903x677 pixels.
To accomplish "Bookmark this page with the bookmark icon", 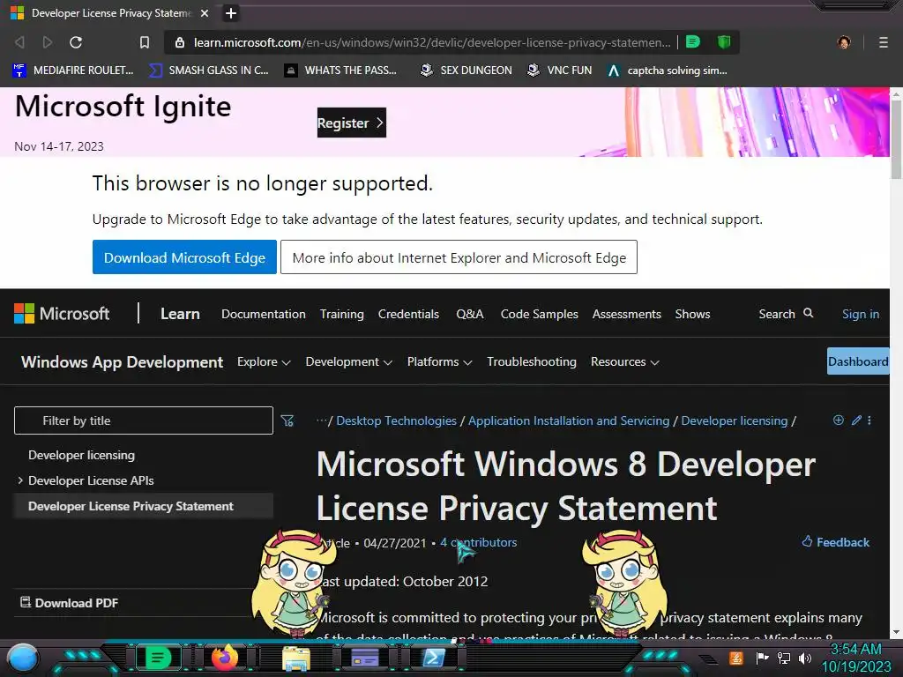I will pos(145,42).
